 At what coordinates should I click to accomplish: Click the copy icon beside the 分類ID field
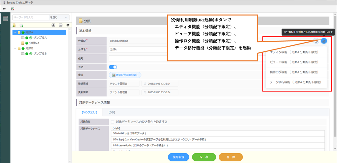(316, 41)
